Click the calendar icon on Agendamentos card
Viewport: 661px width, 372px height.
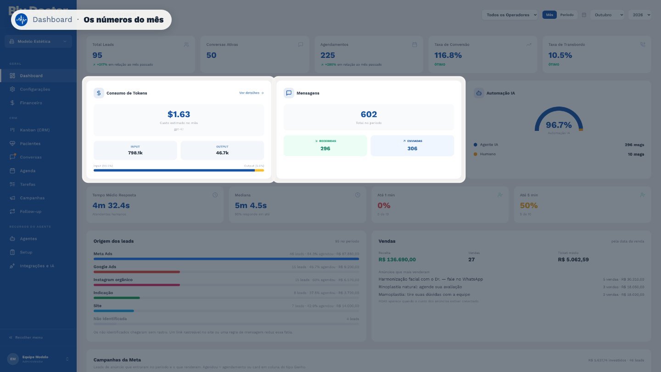click(x=415, y=45)
